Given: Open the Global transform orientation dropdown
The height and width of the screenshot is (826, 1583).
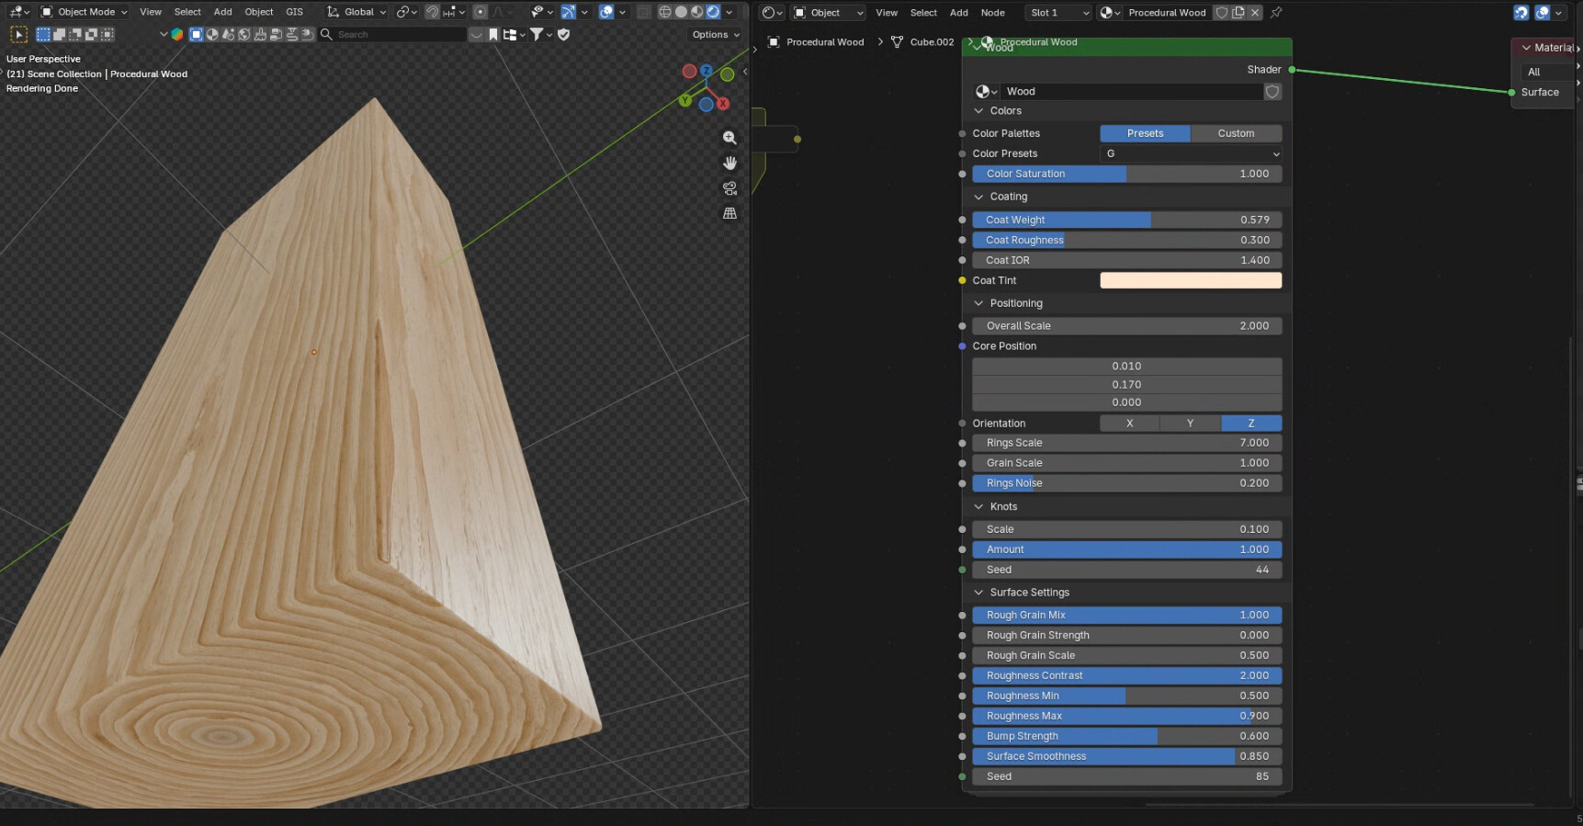Looking at the screenshot, I should (x=356, y=12).
